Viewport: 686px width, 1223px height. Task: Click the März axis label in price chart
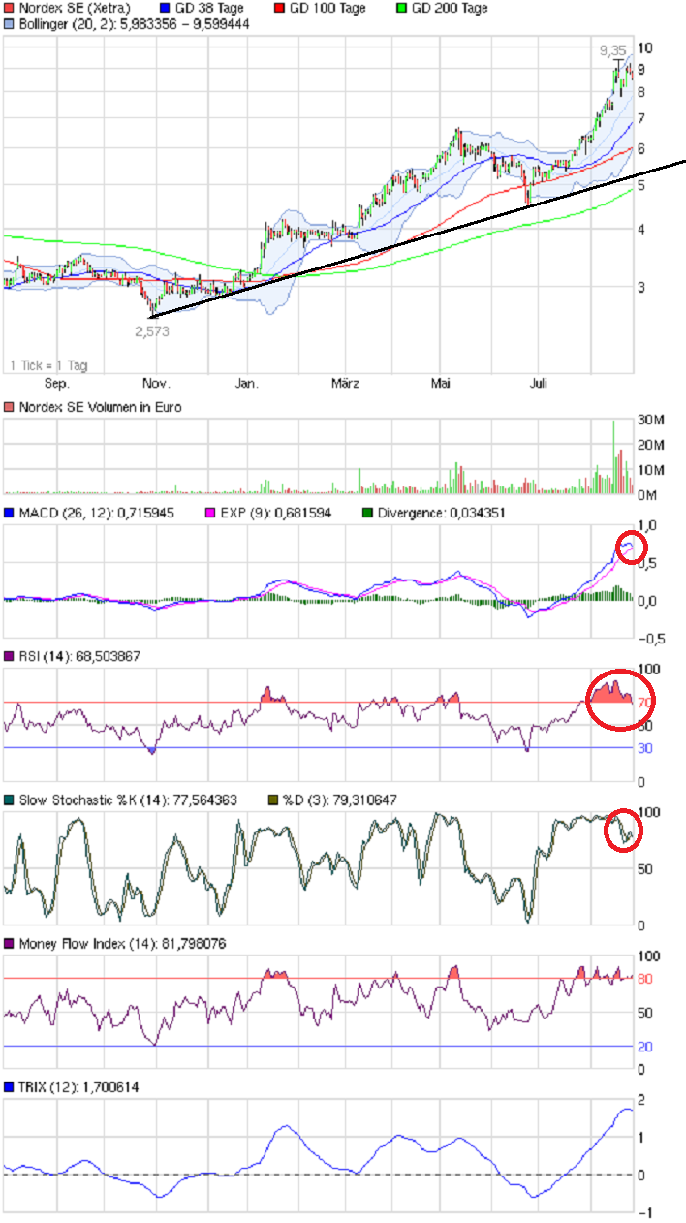click(344, 384)
